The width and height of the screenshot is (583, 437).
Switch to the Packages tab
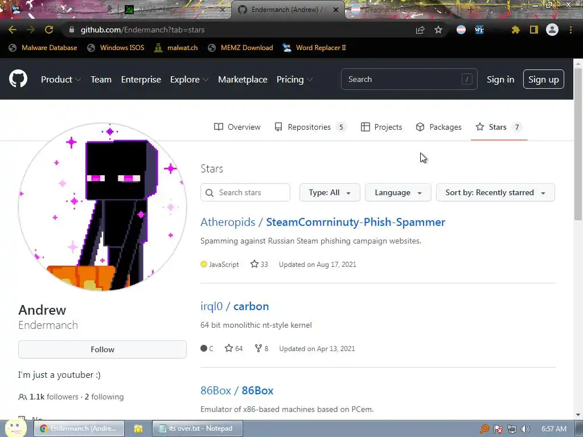(x=439, y=127)
